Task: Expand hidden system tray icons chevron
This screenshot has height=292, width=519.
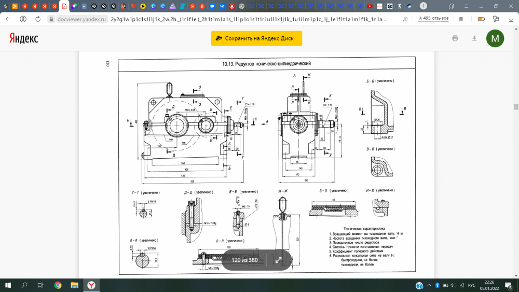Action: 429,285
